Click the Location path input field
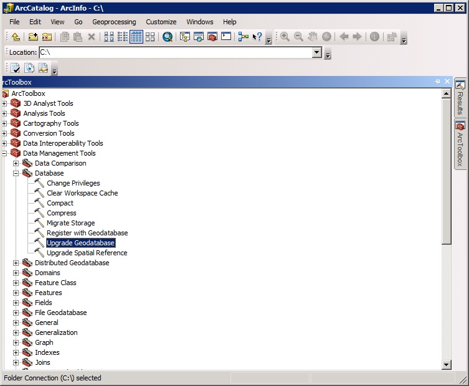Image resolution: width=469 pixels, height=386 pixels. pyautogui.click(x=176, y=53)
